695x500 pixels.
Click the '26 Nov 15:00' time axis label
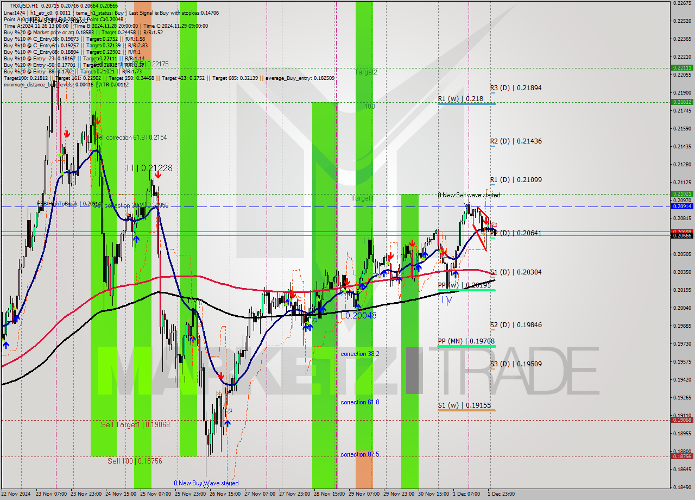[x=224, y=494]
